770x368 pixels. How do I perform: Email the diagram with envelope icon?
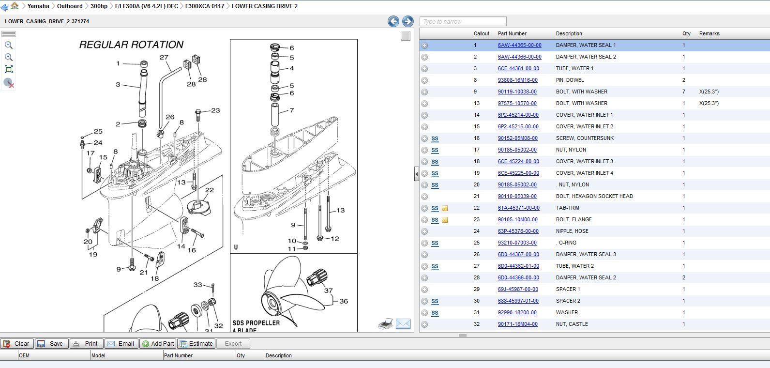403,324
